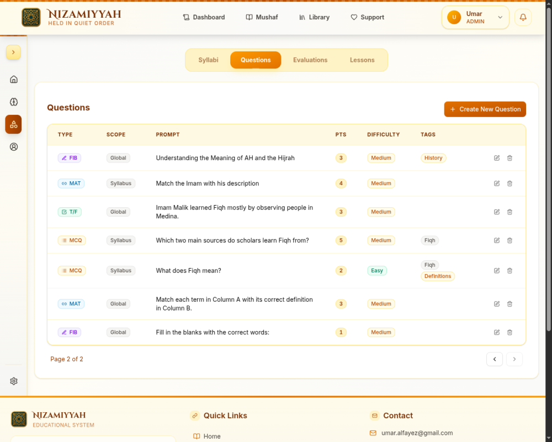Open Support in top navigation

[x=367, y=17]
